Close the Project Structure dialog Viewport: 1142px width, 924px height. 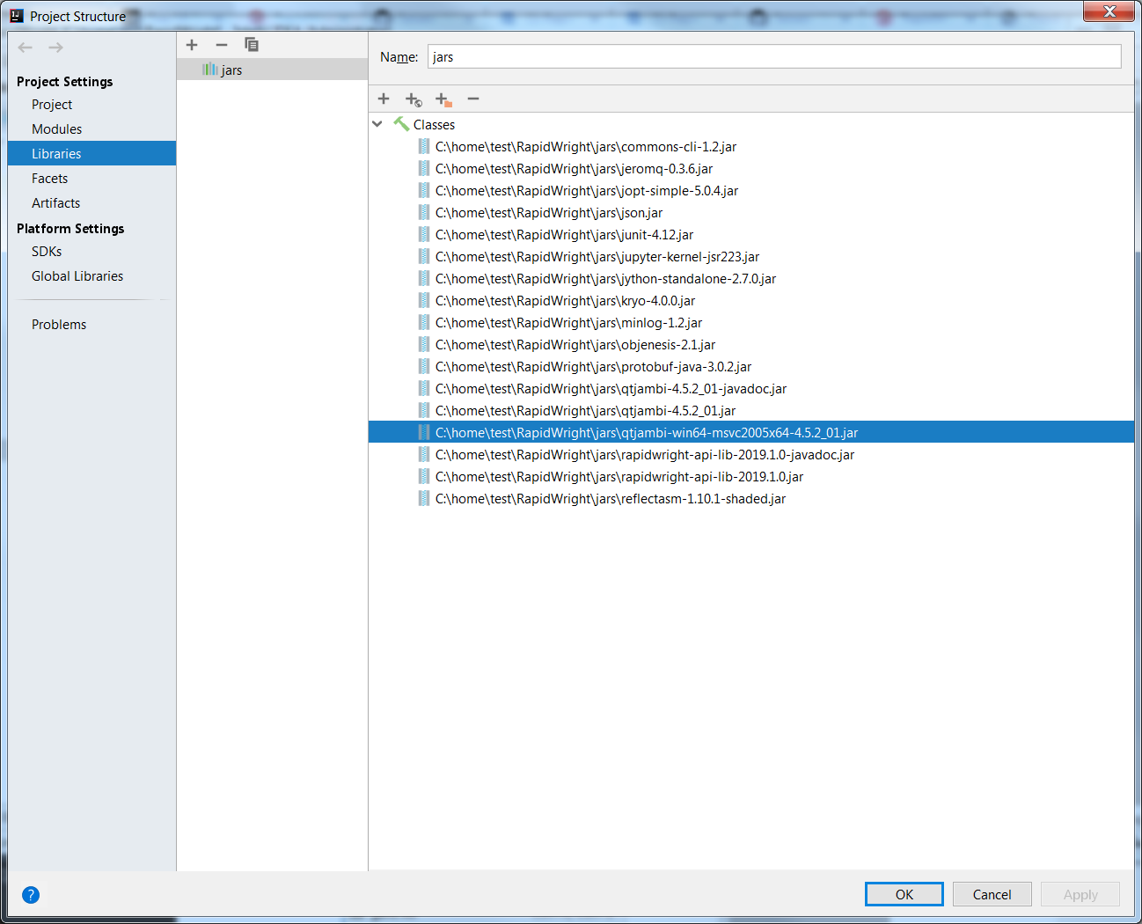coord(1109,11)
